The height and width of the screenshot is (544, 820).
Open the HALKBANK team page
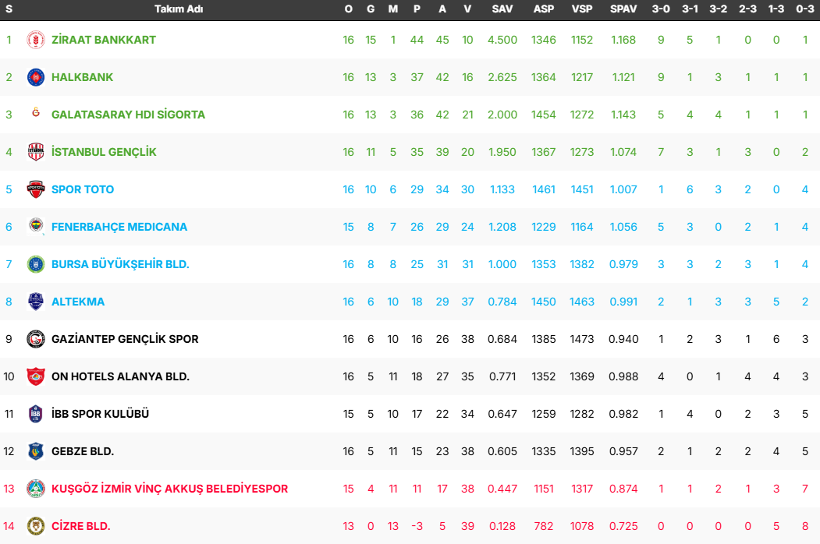82,77
